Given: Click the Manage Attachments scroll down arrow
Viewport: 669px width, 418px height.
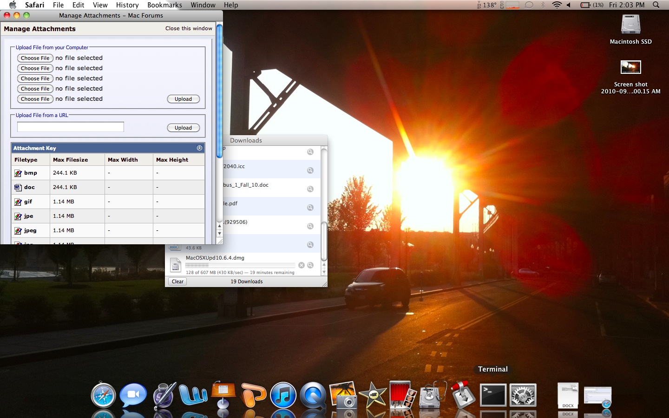Looking at the screenshot, I should click(220, 233).
